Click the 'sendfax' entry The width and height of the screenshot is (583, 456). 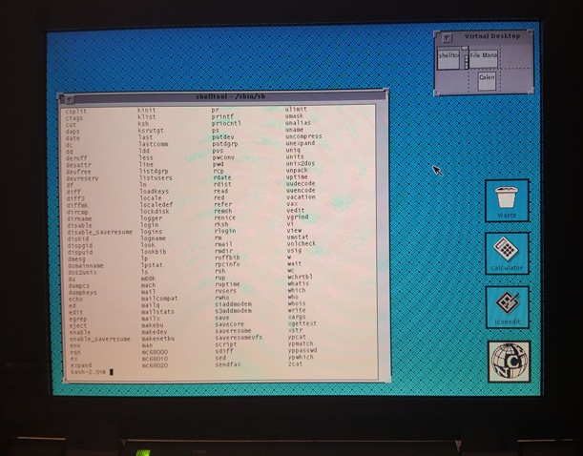pos(228,364)
